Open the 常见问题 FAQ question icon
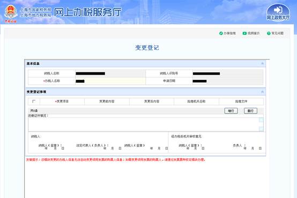297x198 pixels. [269, 33]
